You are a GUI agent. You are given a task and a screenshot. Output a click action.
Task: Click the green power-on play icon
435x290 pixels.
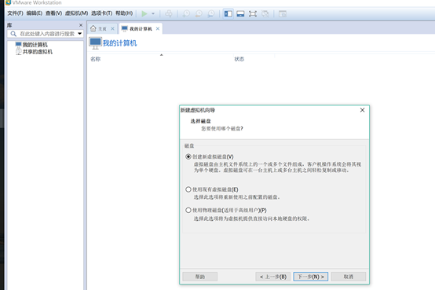144,13
